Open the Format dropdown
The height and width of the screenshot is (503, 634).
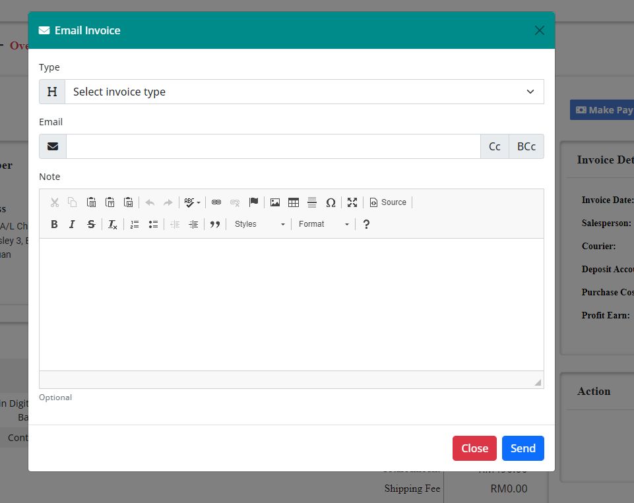[323, 224]
